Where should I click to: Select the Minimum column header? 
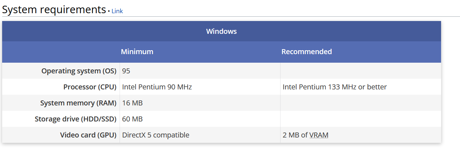pyautogui.click(x=137, y=52)
